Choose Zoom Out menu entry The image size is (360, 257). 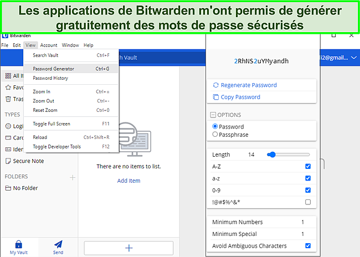click(x=71, y=101)
